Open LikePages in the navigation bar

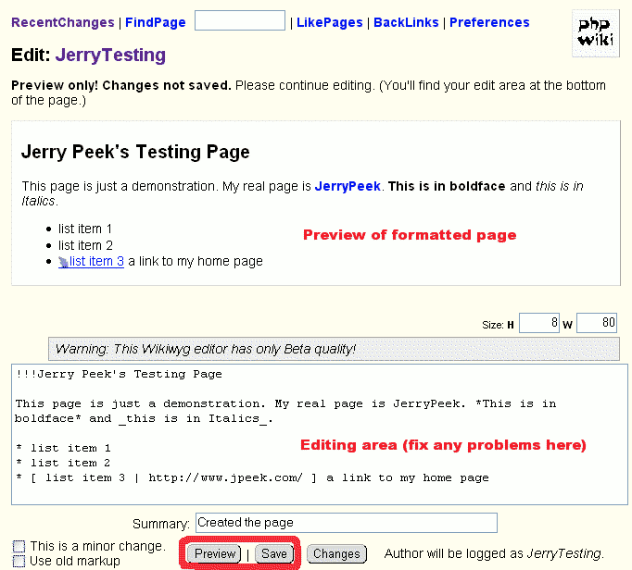(330, 22)
